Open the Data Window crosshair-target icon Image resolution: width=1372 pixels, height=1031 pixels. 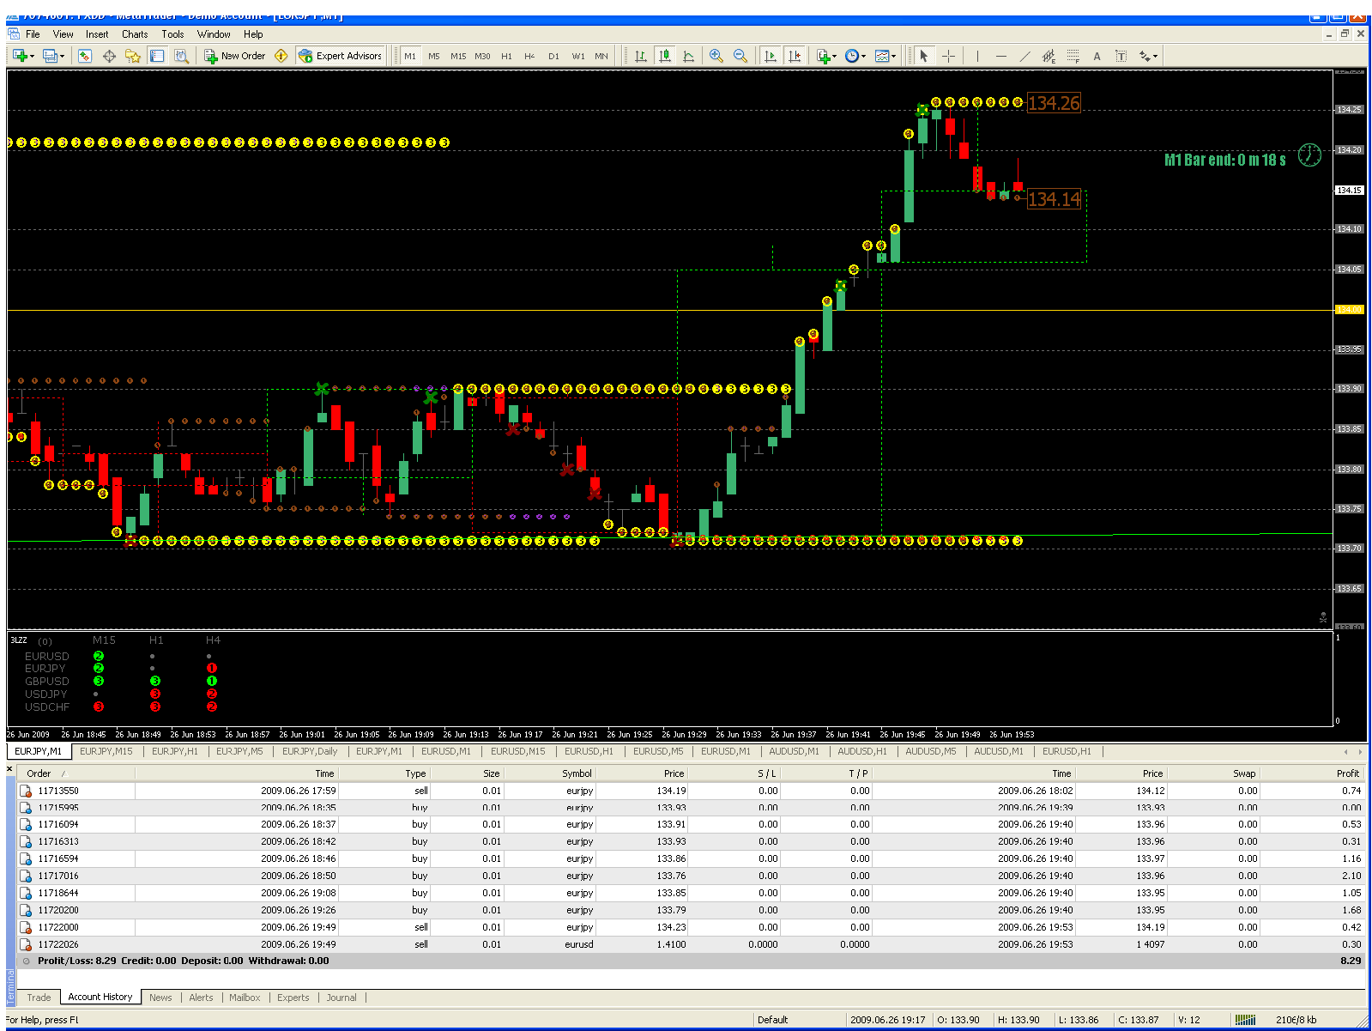click(109, 56)
